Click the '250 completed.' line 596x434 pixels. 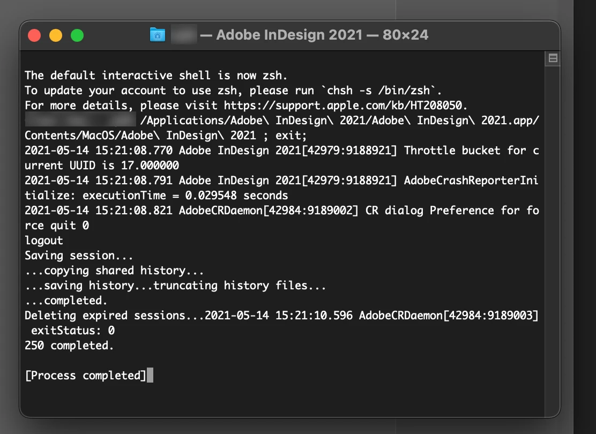coord(69,346)
